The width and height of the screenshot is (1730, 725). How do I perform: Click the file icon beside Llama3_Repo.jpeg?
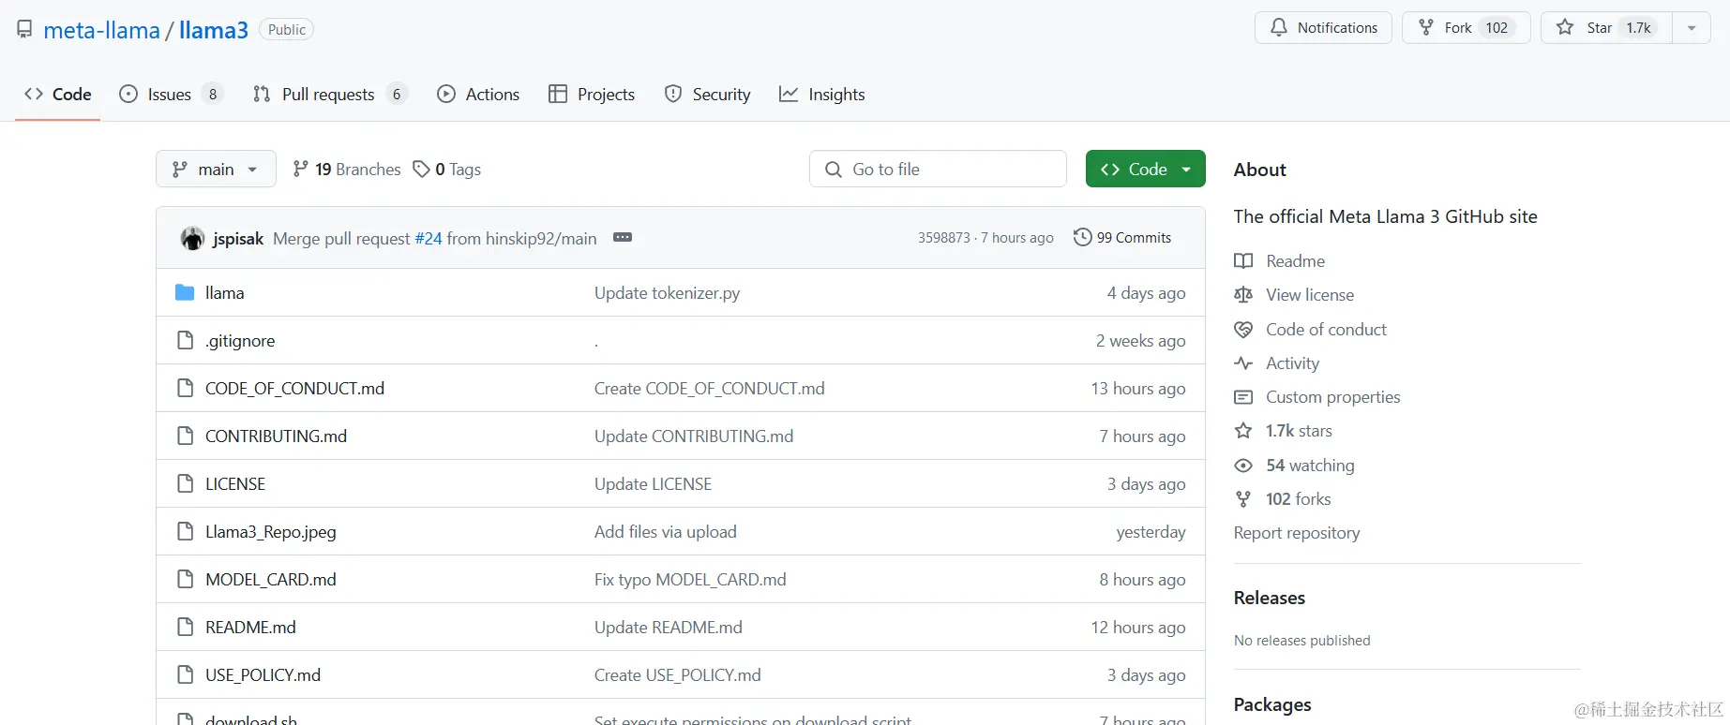click(186, 531)
